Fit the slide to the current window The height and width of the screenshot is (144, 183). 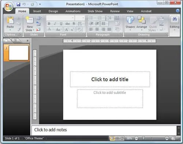[173, 138]
